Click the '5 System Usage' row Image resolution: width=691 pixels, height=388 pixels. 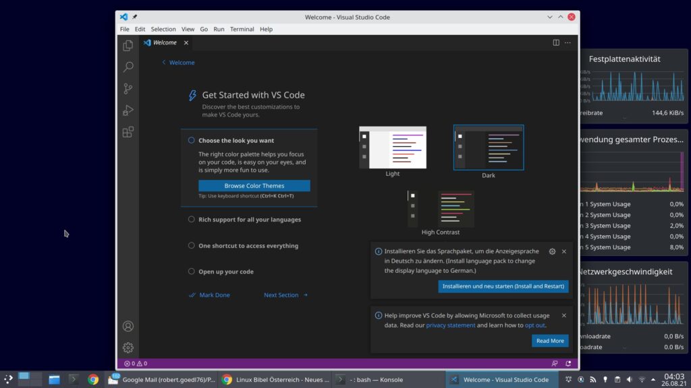[632, 247]
